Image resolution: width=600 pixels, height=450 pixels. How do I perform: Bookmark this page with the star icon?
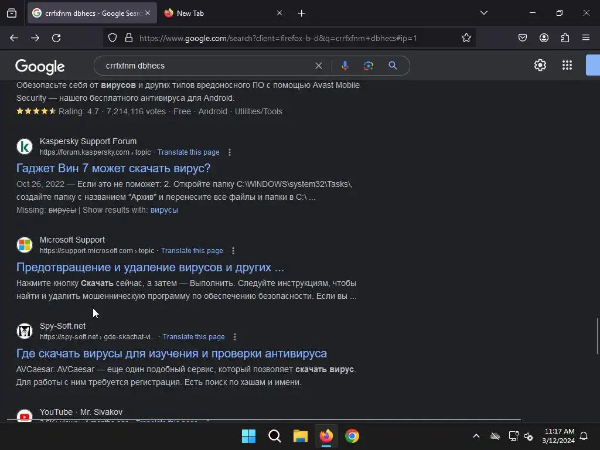point(466,38)
